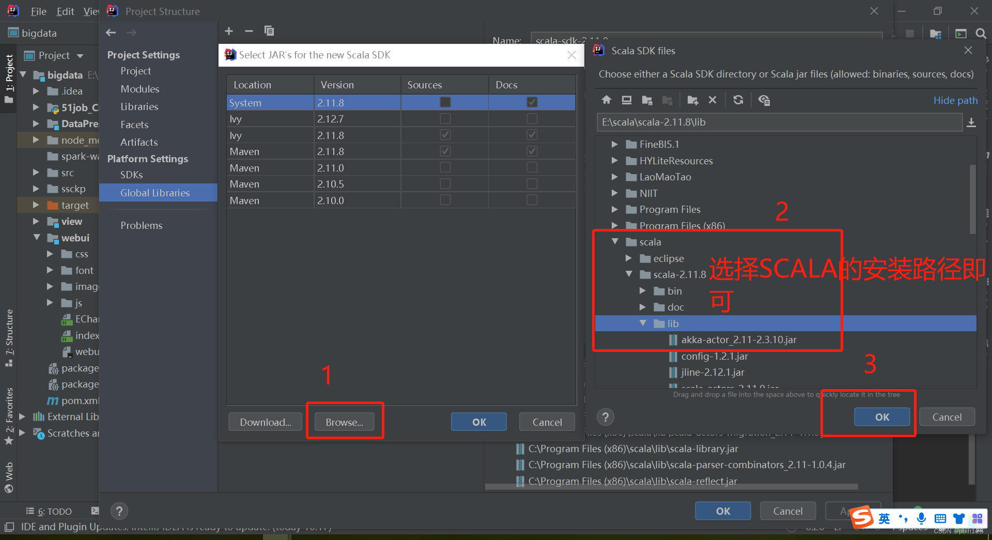Click vertical scrollbar in Project Structure right pane

pyautogui.click(x=972, y=460)
